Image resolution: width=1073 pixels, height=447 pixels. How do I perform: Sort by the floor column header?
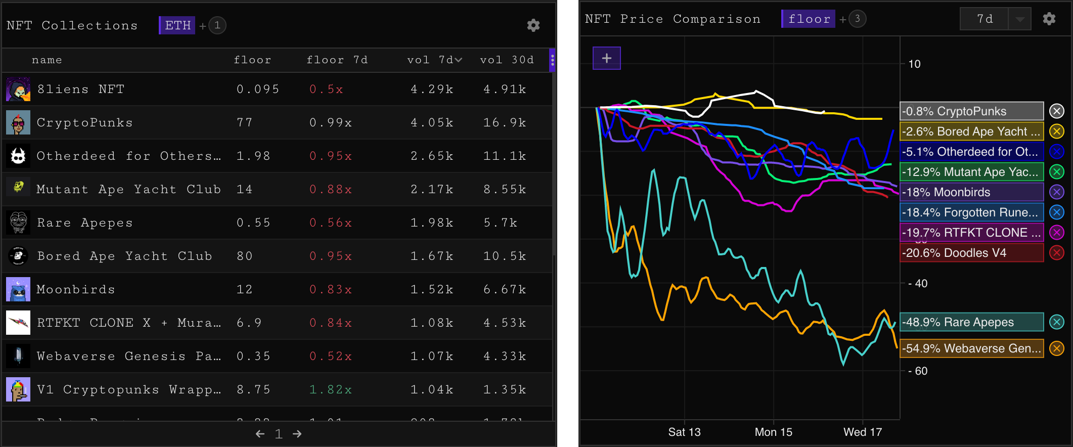252,60
